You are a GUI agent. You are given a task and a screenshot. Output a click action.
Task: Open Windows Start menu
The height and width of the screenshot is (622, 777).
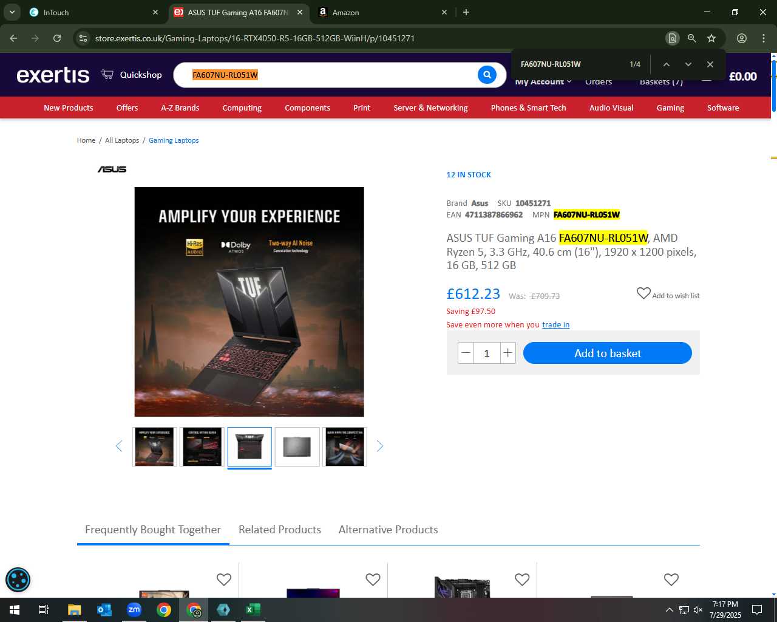[x=15, y=610]
